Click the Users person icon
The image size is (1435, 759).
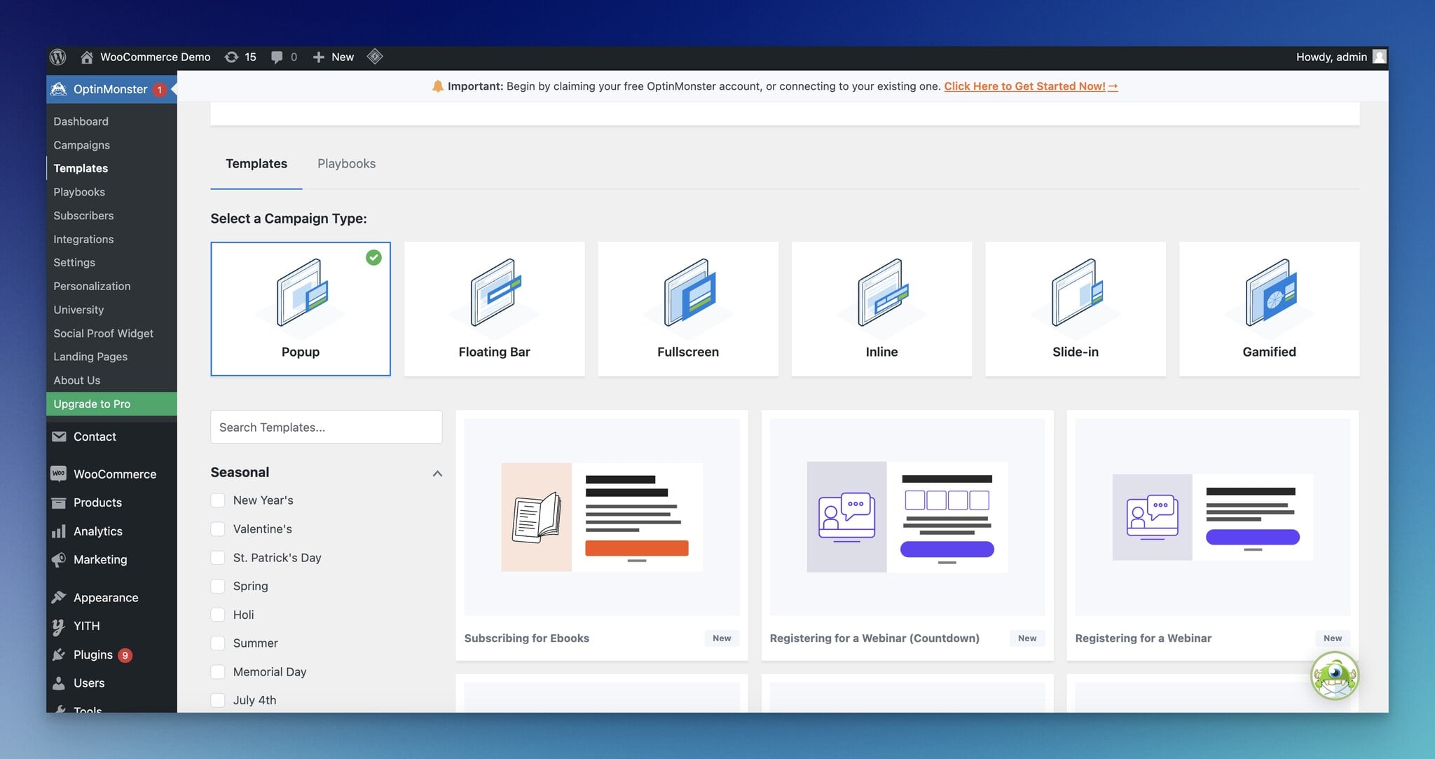click(59, 683)
